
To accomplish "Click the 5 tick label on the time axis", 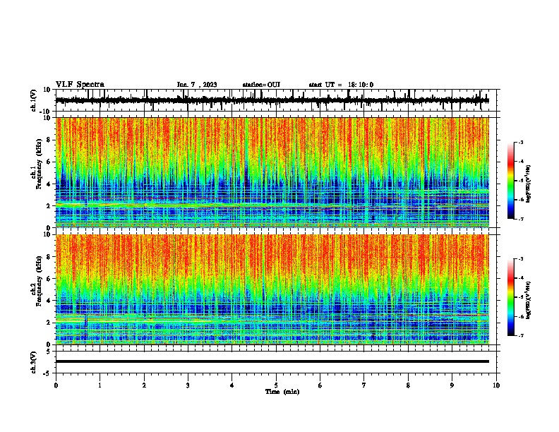I will click(x=276, y=385).
